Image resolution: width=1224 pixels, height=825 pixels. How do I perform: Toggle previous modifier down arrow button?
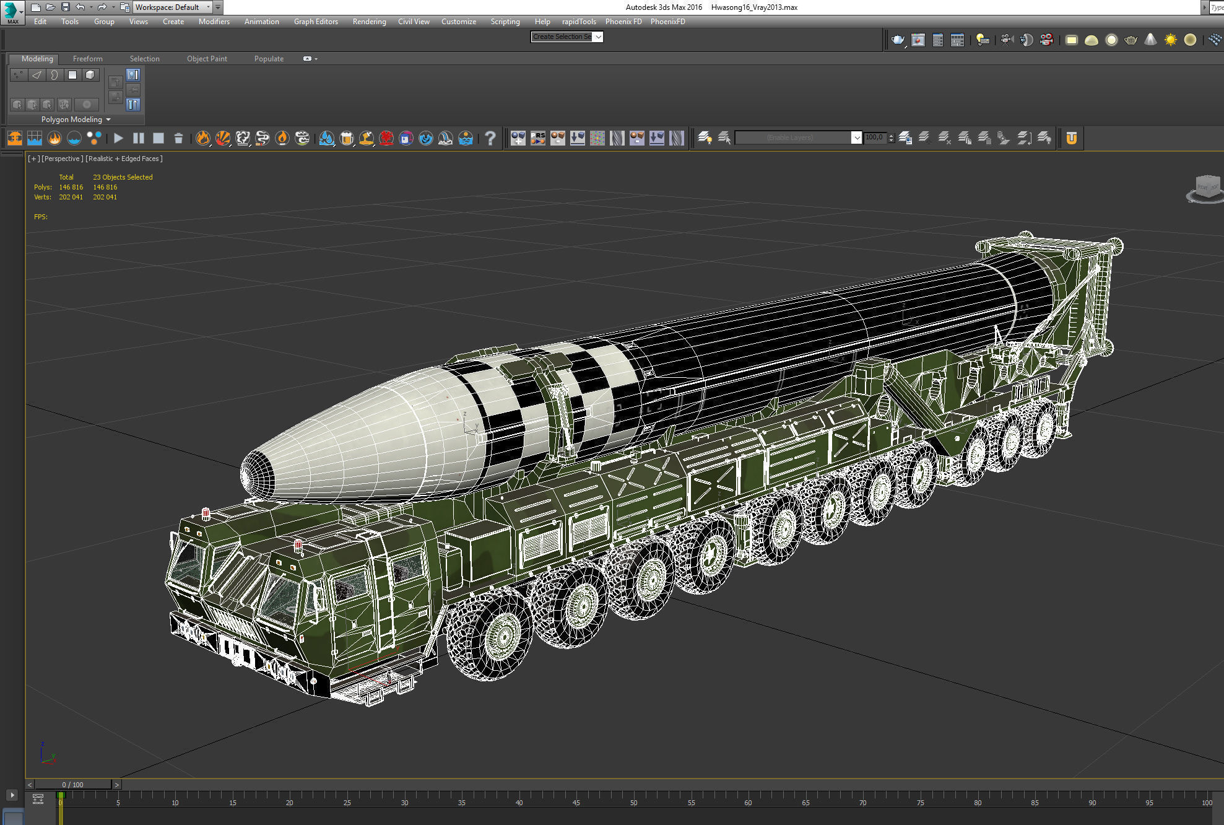115,97
